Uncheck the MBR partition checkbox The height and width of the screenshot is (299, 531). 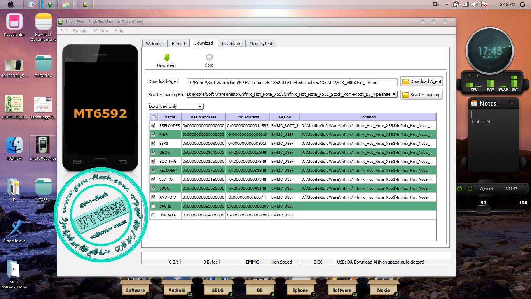tap(154, 134)
